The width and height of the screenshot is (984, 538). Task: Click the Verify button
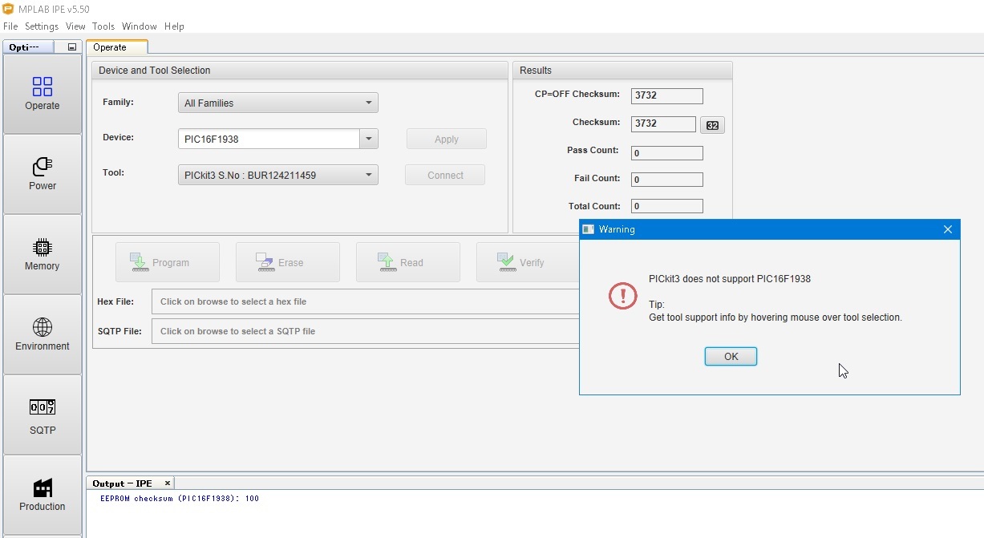click(528, 262)
